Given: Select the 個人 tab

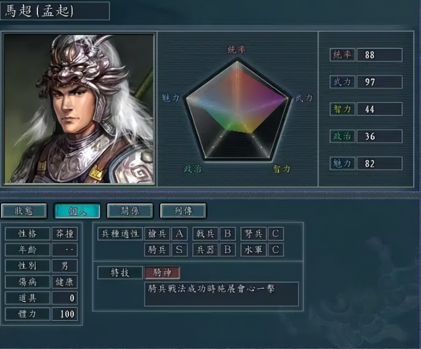Looking at the screenshot, I should 77,211.
